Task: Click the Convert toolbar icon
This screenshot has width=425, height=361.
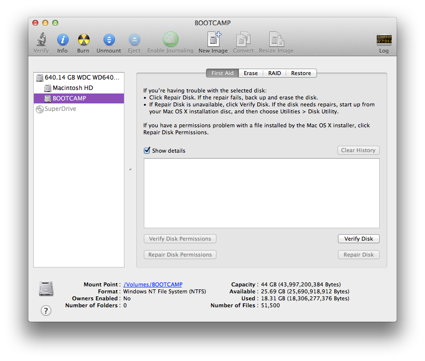Action: 243,39
